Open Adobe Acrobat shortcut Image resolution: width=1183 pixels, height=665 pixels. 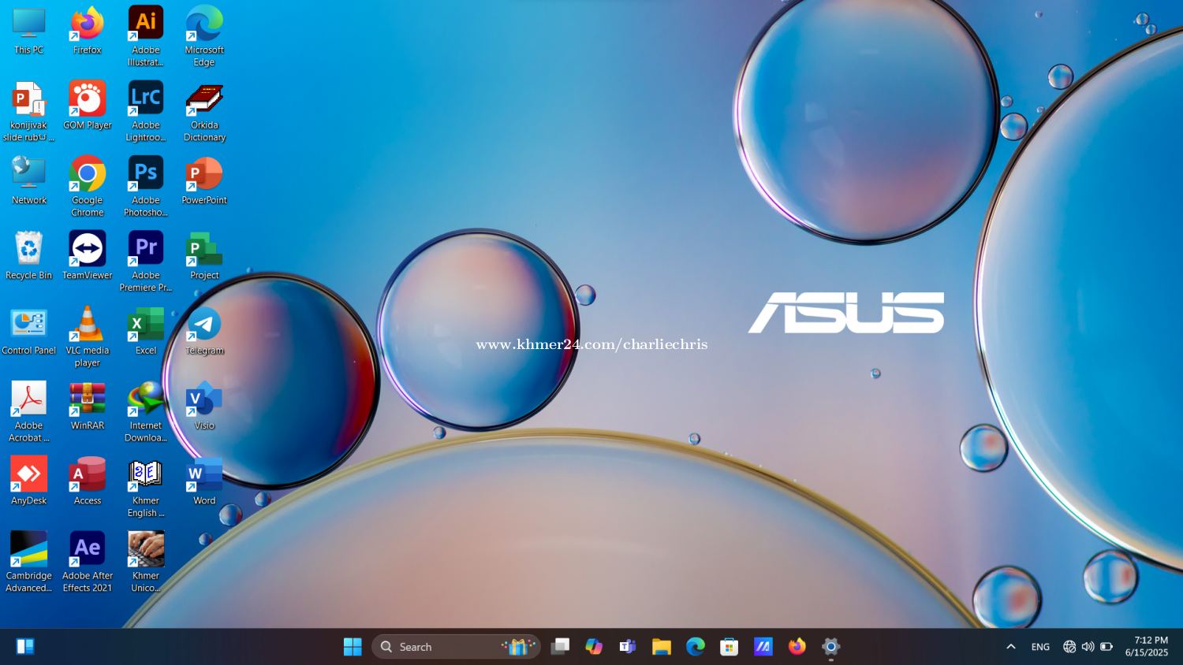(29, 412)
